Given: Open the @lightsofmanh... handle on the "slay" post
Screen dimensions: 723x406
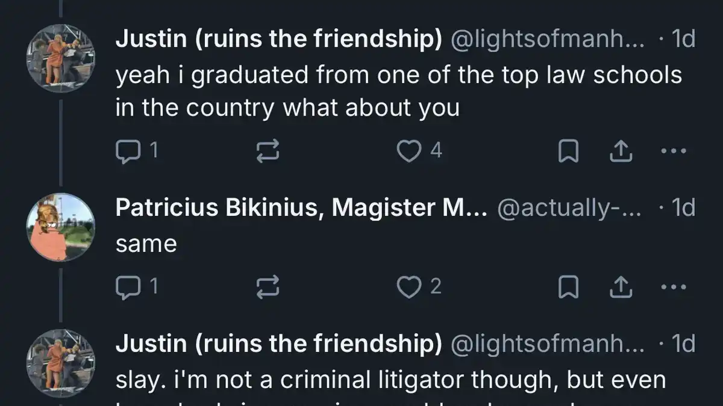Looking at the screenshot, I should click(x=547, y=344).
